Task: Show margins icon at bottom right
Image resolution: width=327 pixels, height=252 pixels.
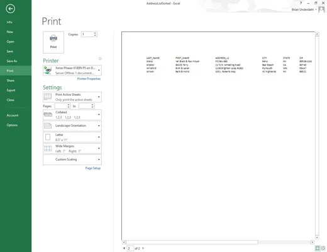Action: click(x=318, y=248)
